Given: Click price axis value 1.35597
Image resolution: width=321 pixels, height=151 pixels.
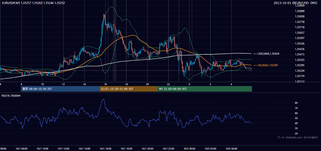Looking at the screenshot, I should coord(300,38).
